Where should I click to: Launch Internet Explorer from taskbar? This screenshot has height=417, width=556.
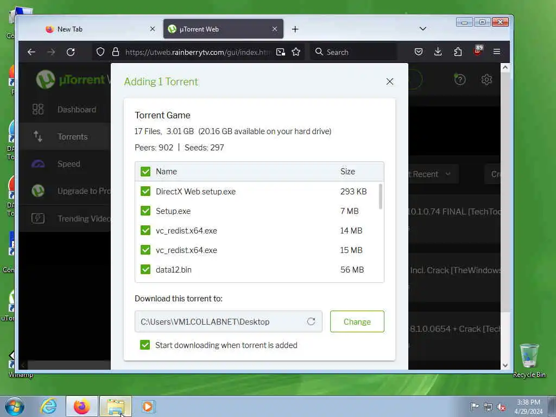[x=48, y=406]
